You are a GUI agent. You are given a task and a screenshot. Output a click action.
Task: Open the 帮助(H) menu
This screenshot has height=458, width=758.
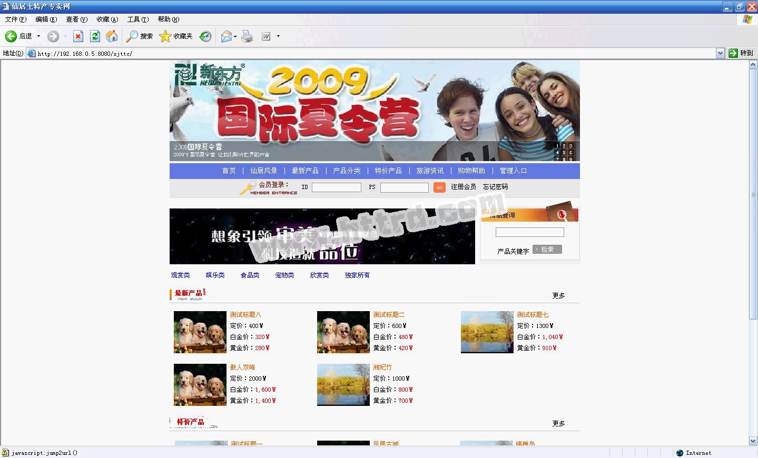pyautogui.click(x=169, y=19)
